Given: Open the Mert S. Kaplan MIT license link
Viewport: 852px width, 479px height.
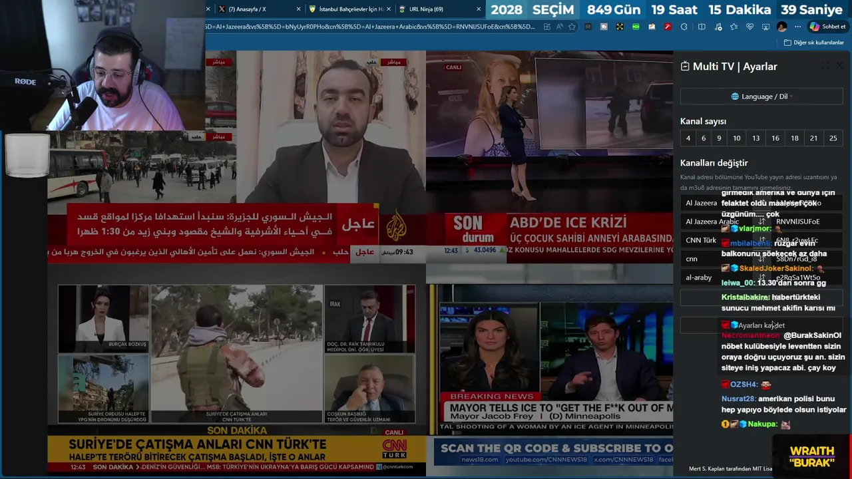Looking at the screenshot, I should tap(730, 469).
